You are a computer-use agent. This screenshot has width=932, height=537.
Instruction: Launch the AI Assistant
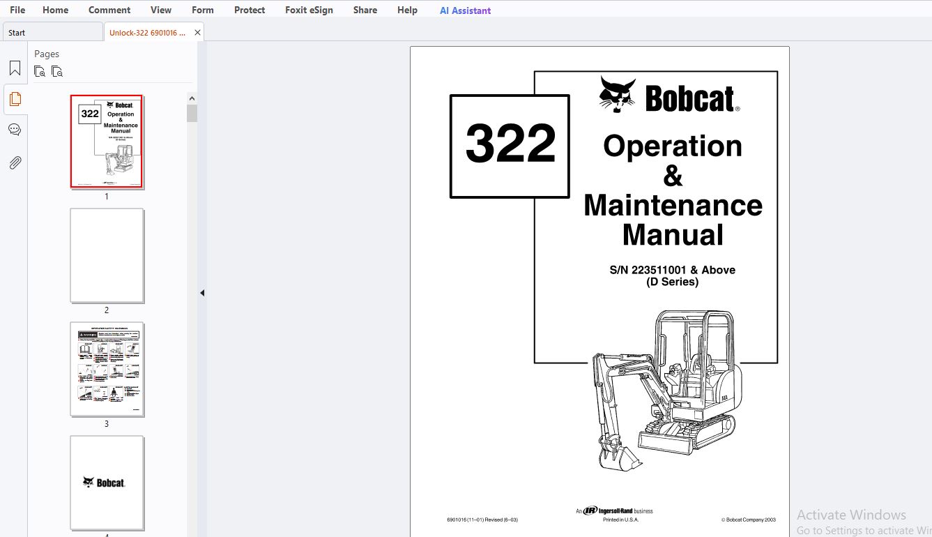point(465,10)
